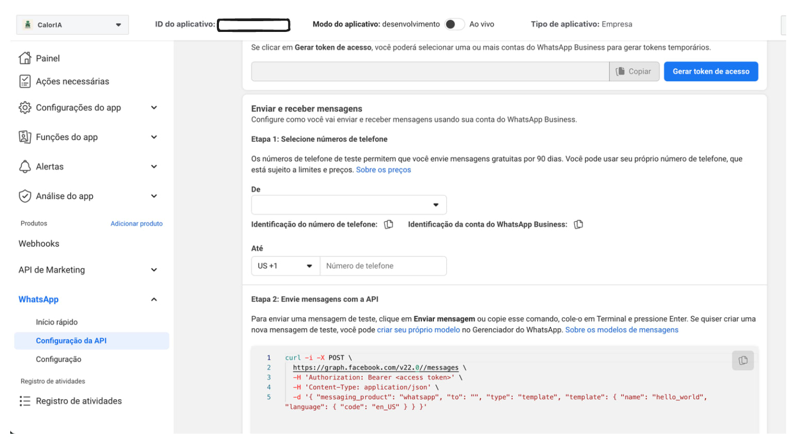
Task: Click code line number 5
Action: click(269, 397)
